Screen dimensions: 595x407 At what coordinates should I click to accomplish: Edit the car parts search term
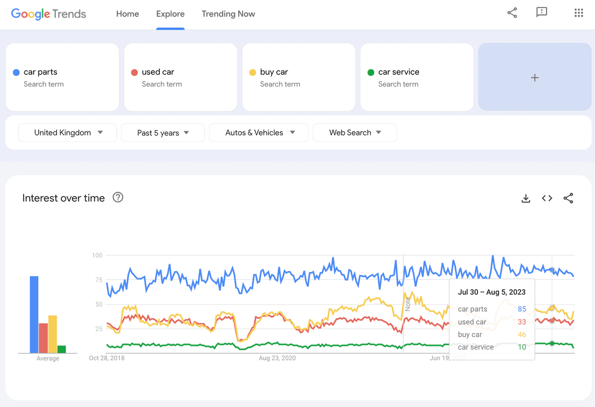62,77
